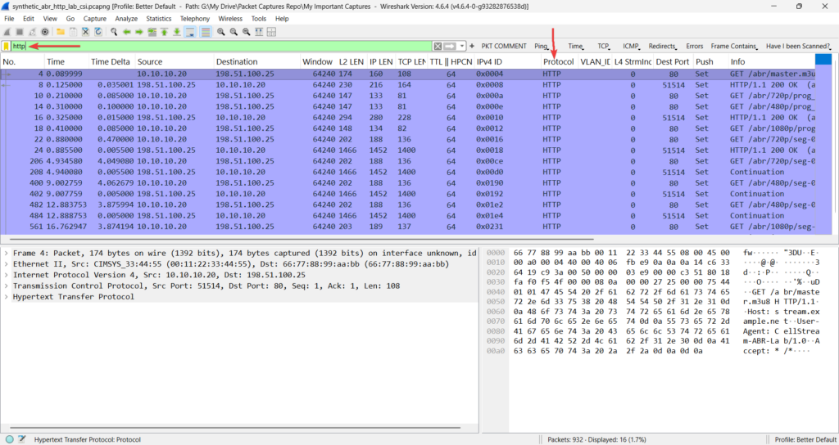Expand the Transmission Control Protocol details

tap(7, 286)
